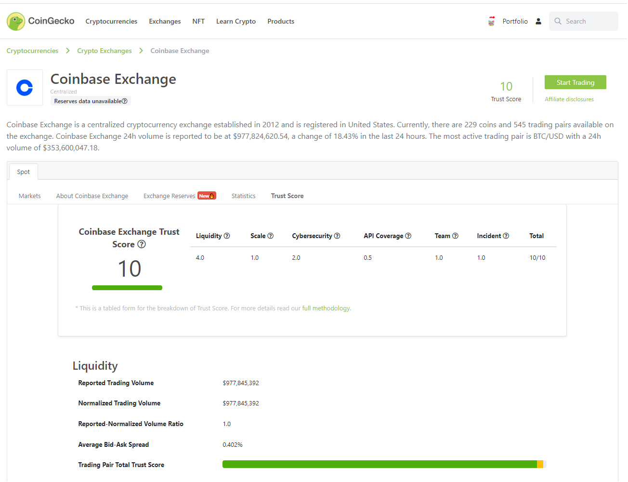Image resolution: width=628 pixels, height=482 pixels.
Task: Open the Products nav menu
Action: pos(281,21)
